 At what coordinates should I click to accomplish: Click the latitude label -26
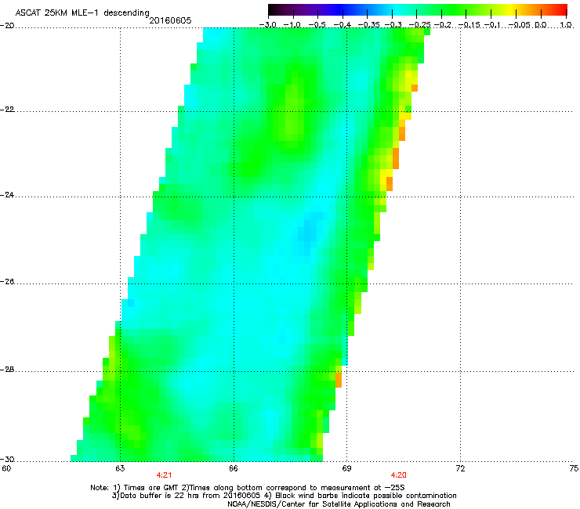[x=7, y=282]
